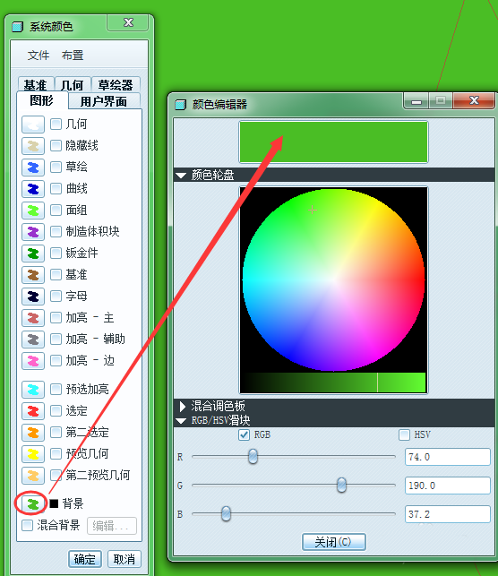Open color button for 草绘
The image size is (498, 576).
(x=33, y=168)
